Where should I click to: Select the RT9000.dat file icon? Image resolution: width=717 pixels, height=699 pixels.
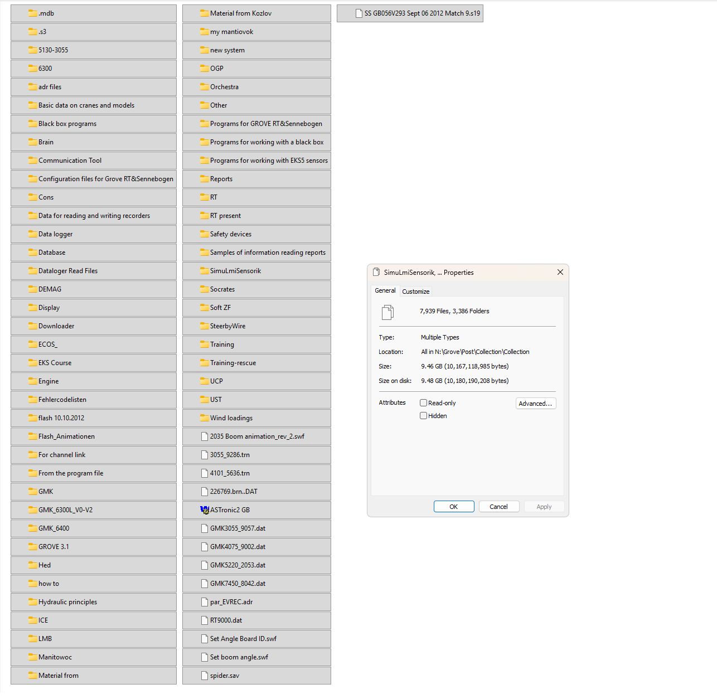(x=204, y=620)
